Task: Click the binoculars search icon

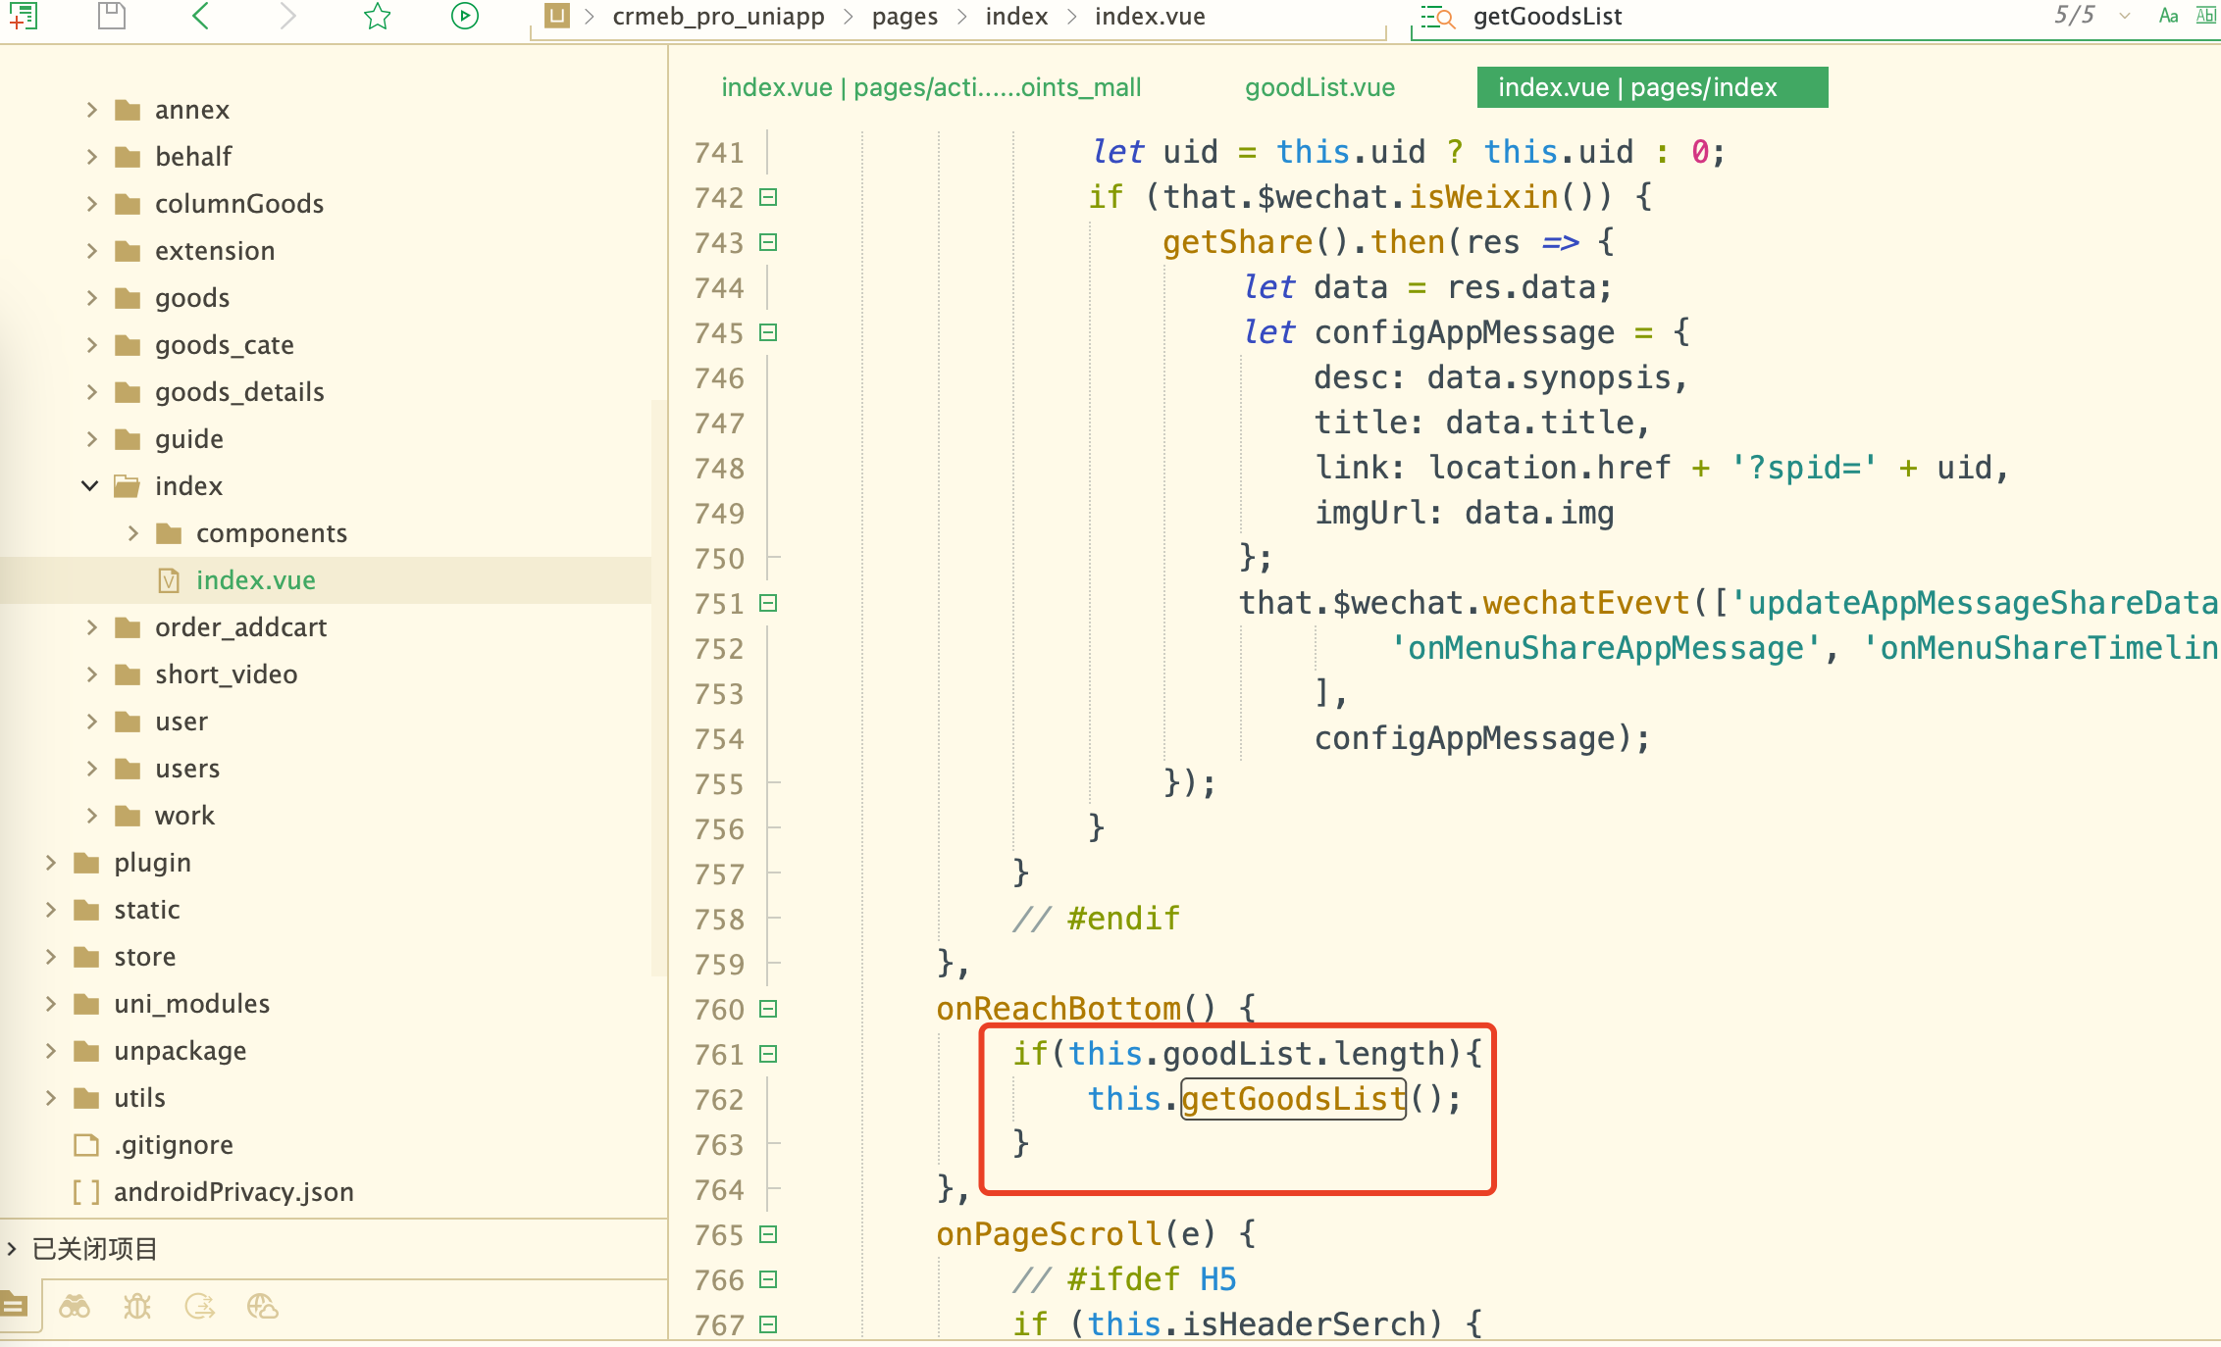Action: pyautogui.click(x=75, y=1306)
